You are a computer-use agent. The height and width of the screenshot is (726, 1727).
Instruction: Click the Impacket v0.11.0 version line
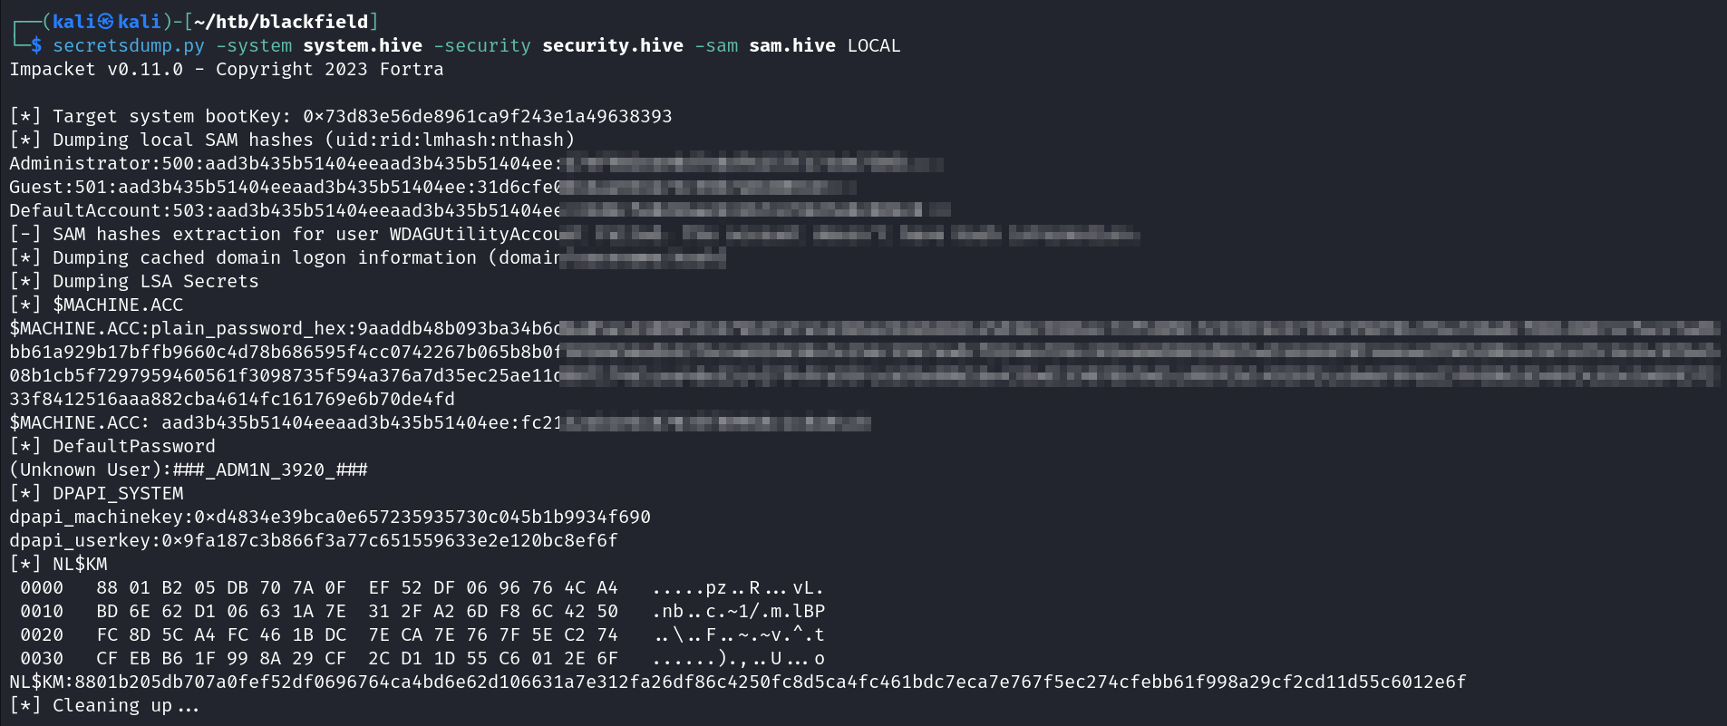point(226,69)
